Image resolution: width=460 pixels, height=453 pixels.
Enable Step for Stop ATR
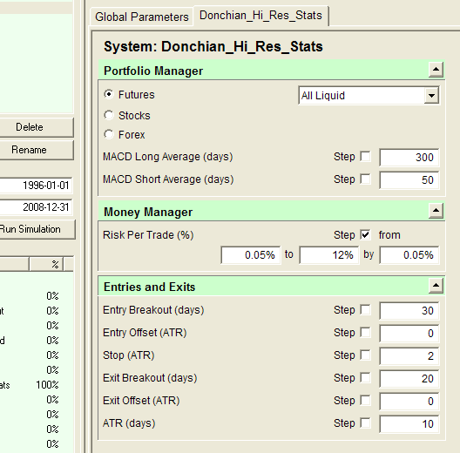tap(365, 355)
